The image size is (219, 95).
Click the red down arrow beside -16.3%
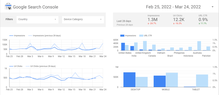tap(174, 23)
